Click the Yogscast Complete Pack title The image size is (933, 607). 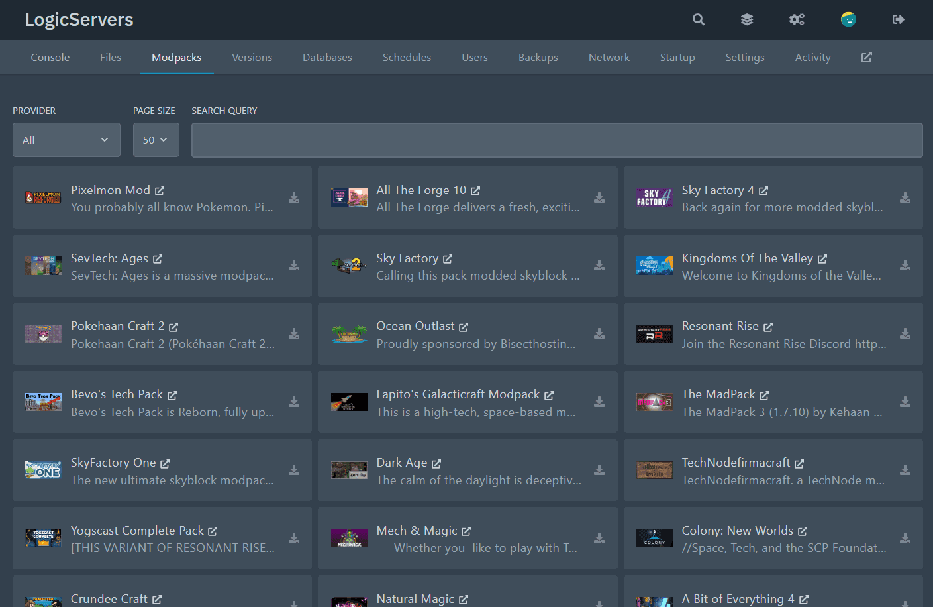pyautogui.click(x=137, y=531)
